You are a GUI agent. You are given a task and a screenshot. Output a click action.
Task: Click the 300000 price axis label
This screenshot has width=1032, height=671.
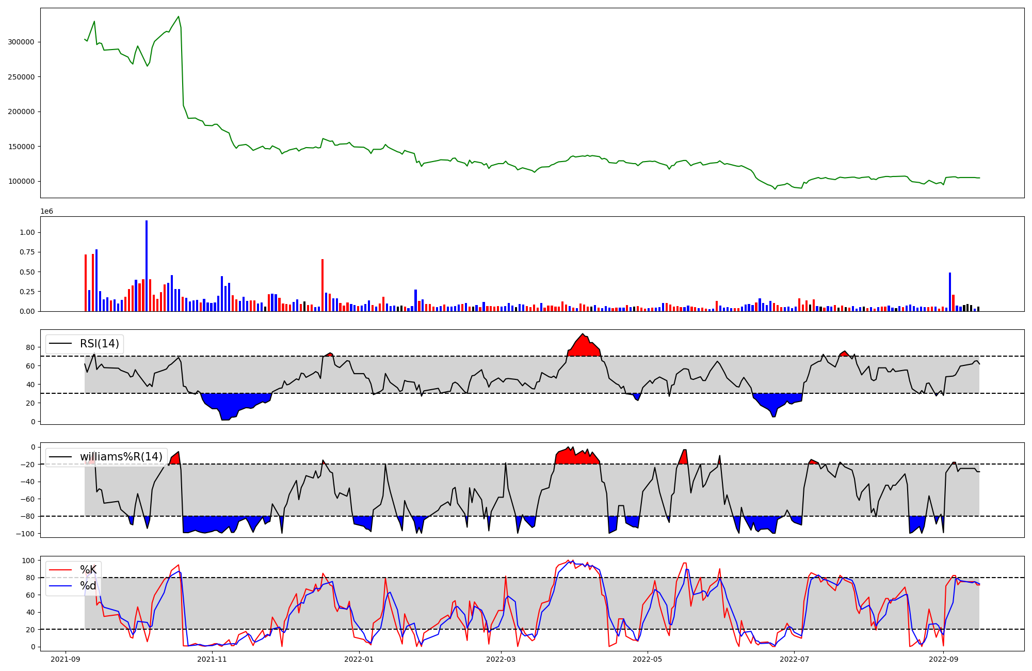click(21, 42)
